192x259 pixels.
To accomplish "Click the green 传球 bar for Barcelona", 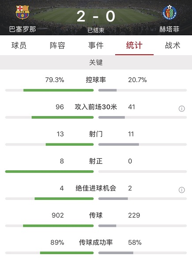I will tap(58, 226).
